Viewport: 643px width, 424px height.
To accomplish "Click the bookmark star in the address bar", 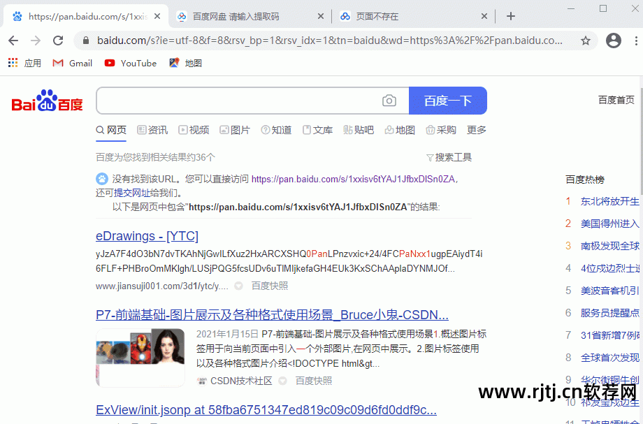I will pyautogui.click(x=586, y=41).
